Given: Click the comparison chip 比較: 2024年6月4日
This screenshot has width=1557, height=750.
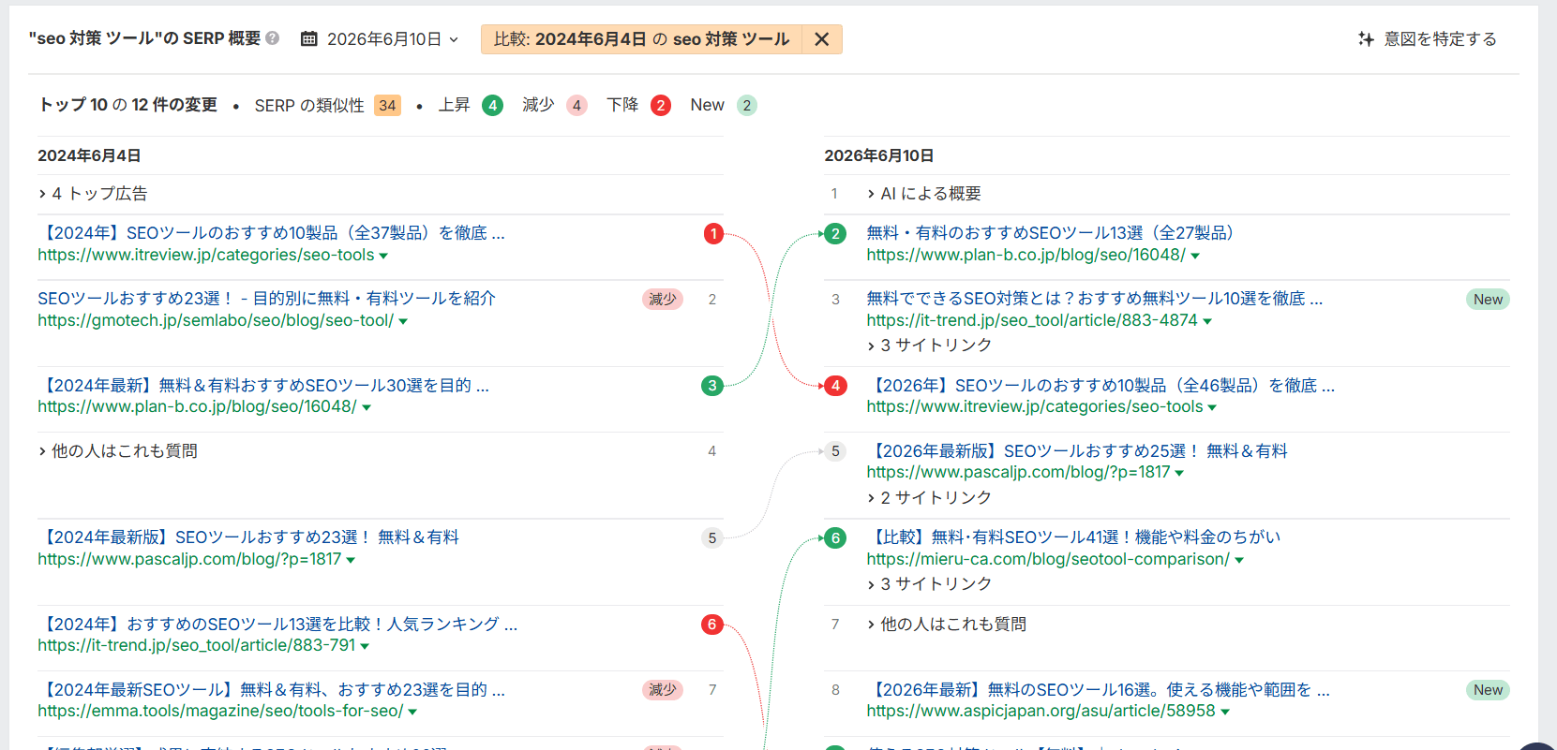Looking at the screenshot, I should 642,39.
